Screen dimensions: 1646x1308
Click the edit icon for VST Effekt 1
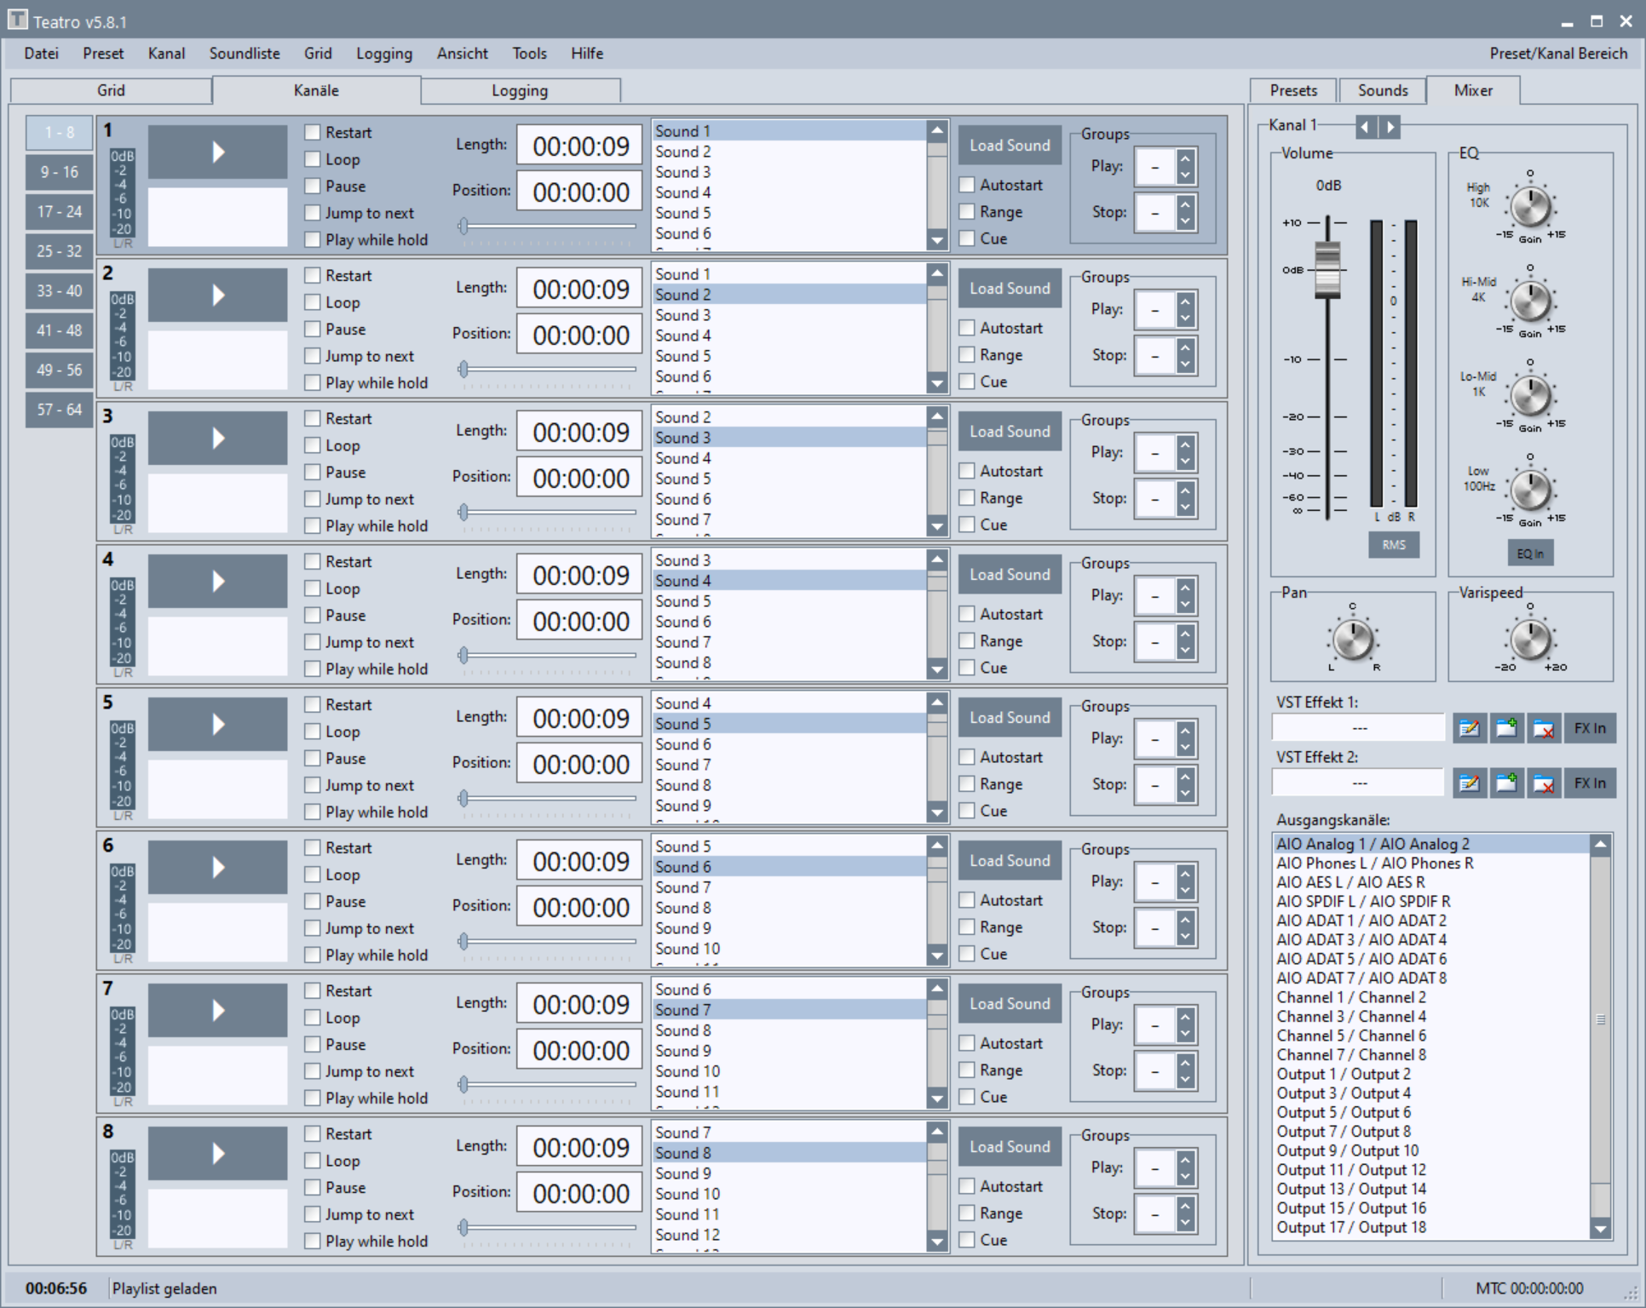point(1469,729)
